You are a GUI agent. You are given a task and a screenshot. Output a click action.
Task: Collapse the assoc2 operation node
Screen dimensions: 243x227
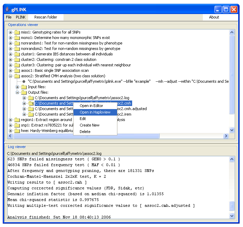10,76
